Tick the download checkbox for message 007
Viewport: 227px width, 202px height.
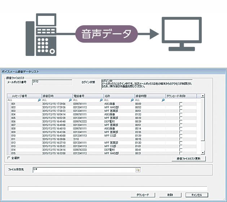coord(181,125)
